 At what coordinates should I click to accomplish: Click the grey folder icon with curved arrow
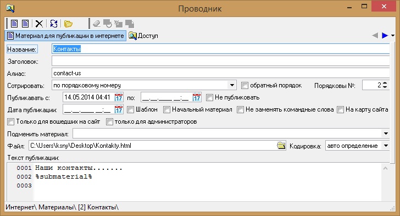point(107,24)
